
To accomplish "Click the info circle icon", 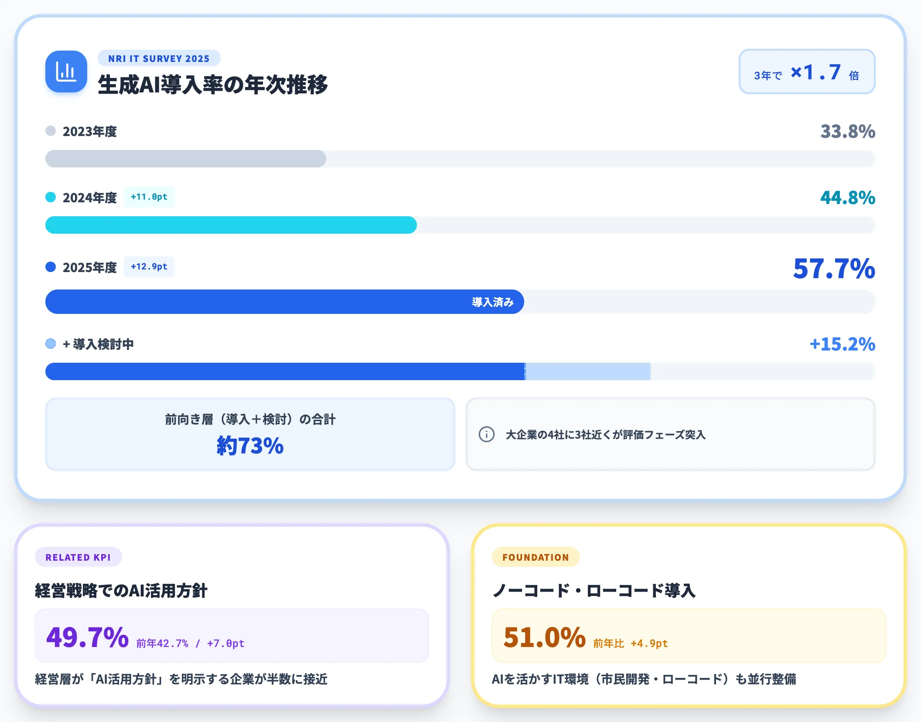I will click(487, 434).
